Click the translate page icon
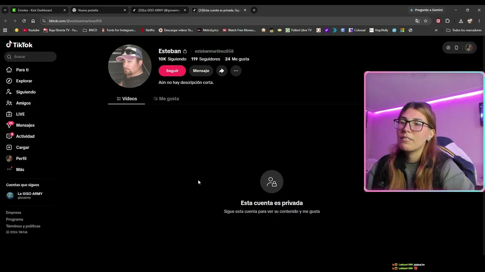Screen dimensions: 485x272 [x=418, y=21]
